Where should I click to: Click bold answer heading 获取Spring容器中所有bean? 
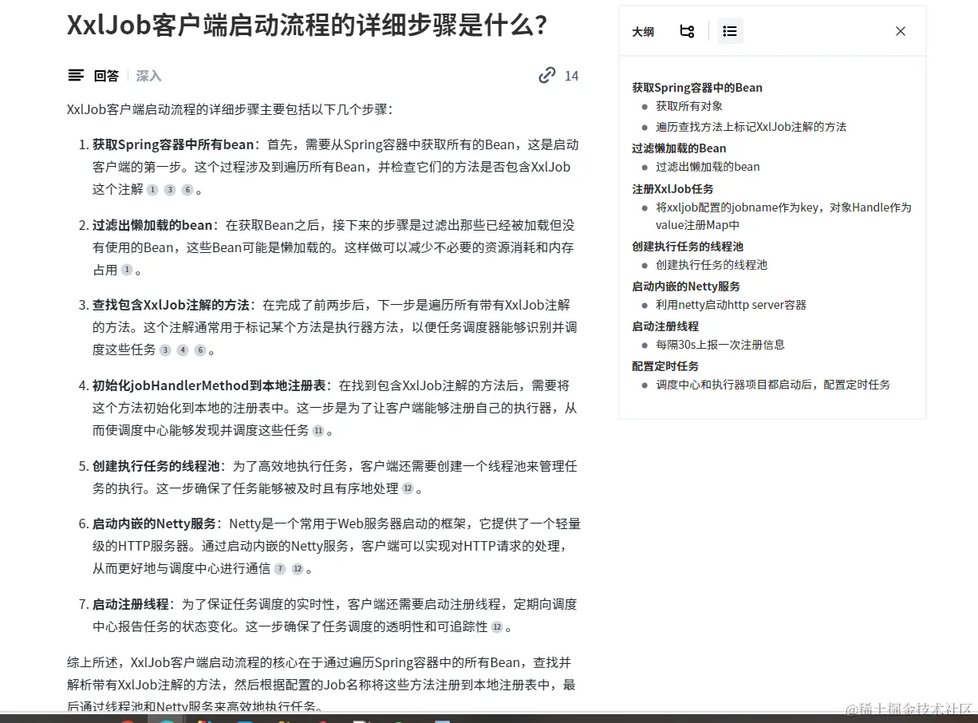coord(172,144)
